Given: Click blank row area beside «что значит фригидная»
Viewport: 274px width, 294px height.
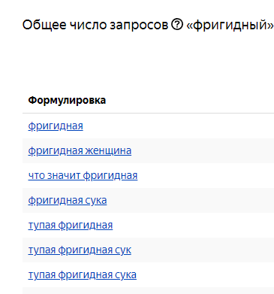Looking at the screenshot, I should click(x=206, y=175).
